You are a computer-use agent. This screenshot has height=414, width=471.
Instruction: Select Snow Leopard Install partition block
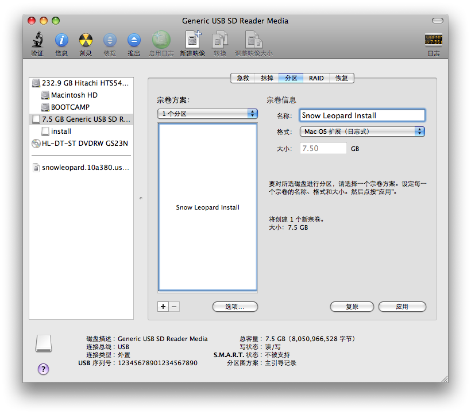pyautogui.click(x=207, y=207)
